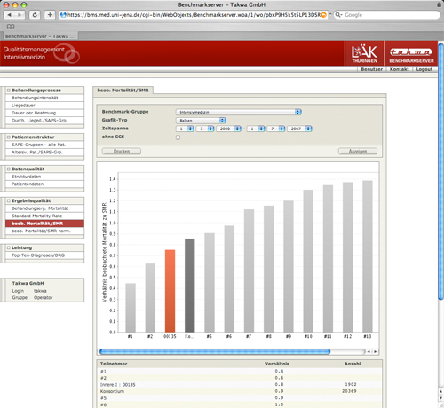The width and height of the screenshot is (444, 408).
Task: Open the Benutzer menu link
Action: (x=371, y=69)
